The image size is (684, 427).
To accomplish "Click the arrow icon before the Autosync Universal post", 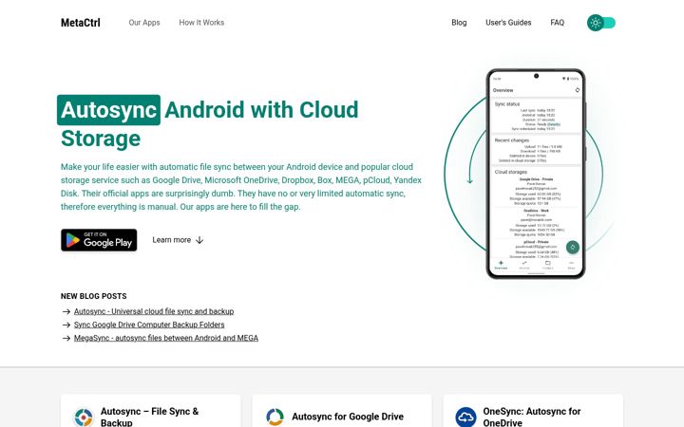I will point(66,311).
